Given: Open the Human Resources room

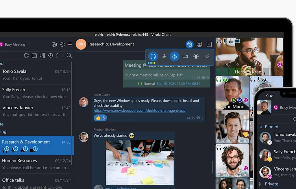Looking at the screenshot, I should coord(36,164).
